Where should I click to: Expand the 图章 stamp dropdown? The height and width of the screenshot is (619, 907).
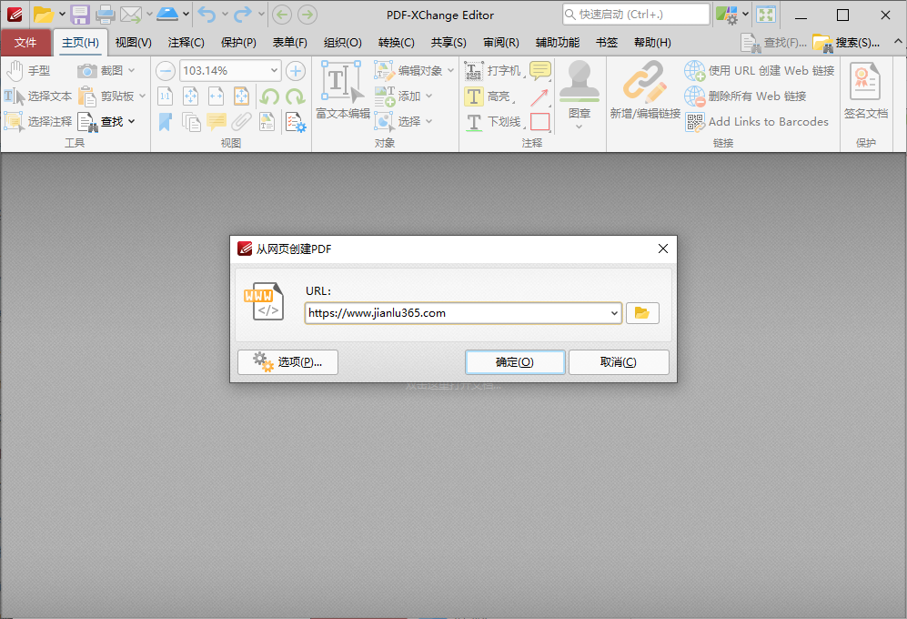click(579, 127)
